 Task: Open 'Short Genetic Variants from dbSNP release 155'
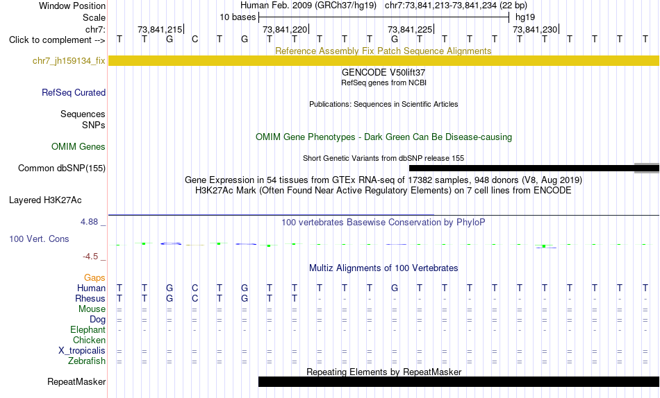(x=383, y=159)
